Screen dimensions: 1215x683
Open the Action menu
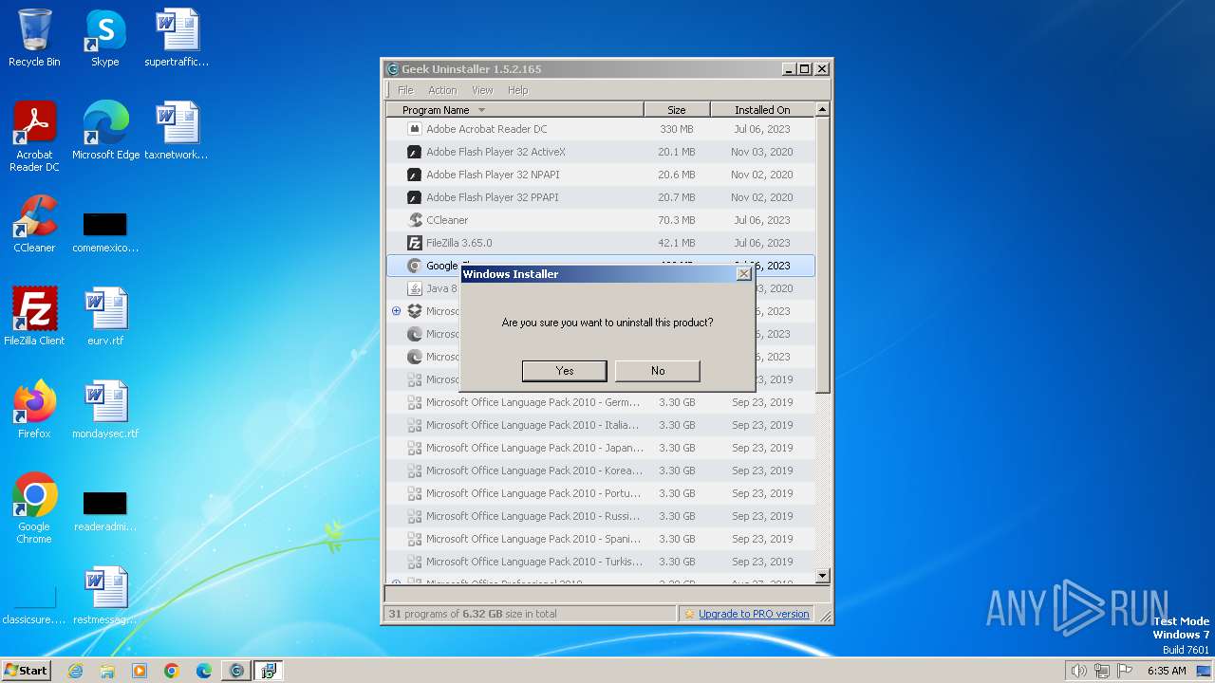(442, 90)
